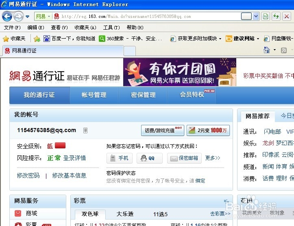This screenshot has height=226, width=294.
Task: Click the 收藏夹 star button
Action: coord(14,39)
